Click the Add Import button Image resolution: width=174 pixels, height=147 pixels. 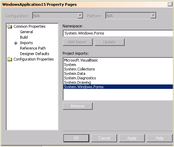pos(78,42)
